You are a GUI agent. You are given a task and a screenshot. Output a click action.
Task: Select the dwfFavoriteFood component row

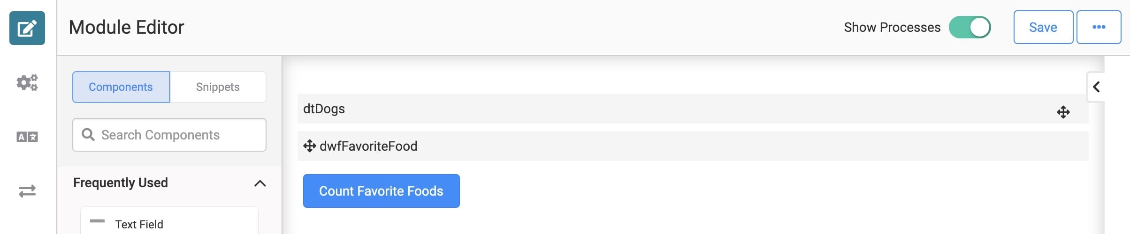pos(693,146)
